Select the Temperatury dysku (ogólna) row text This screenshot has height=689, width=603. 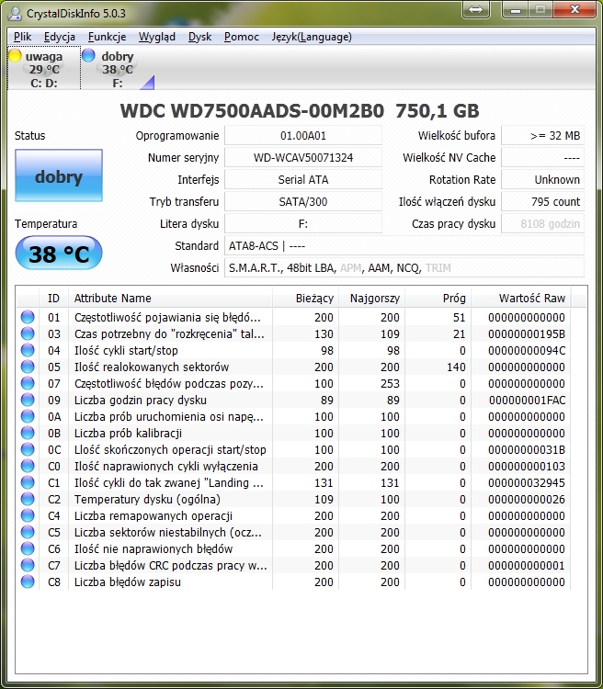pos(147,500)
